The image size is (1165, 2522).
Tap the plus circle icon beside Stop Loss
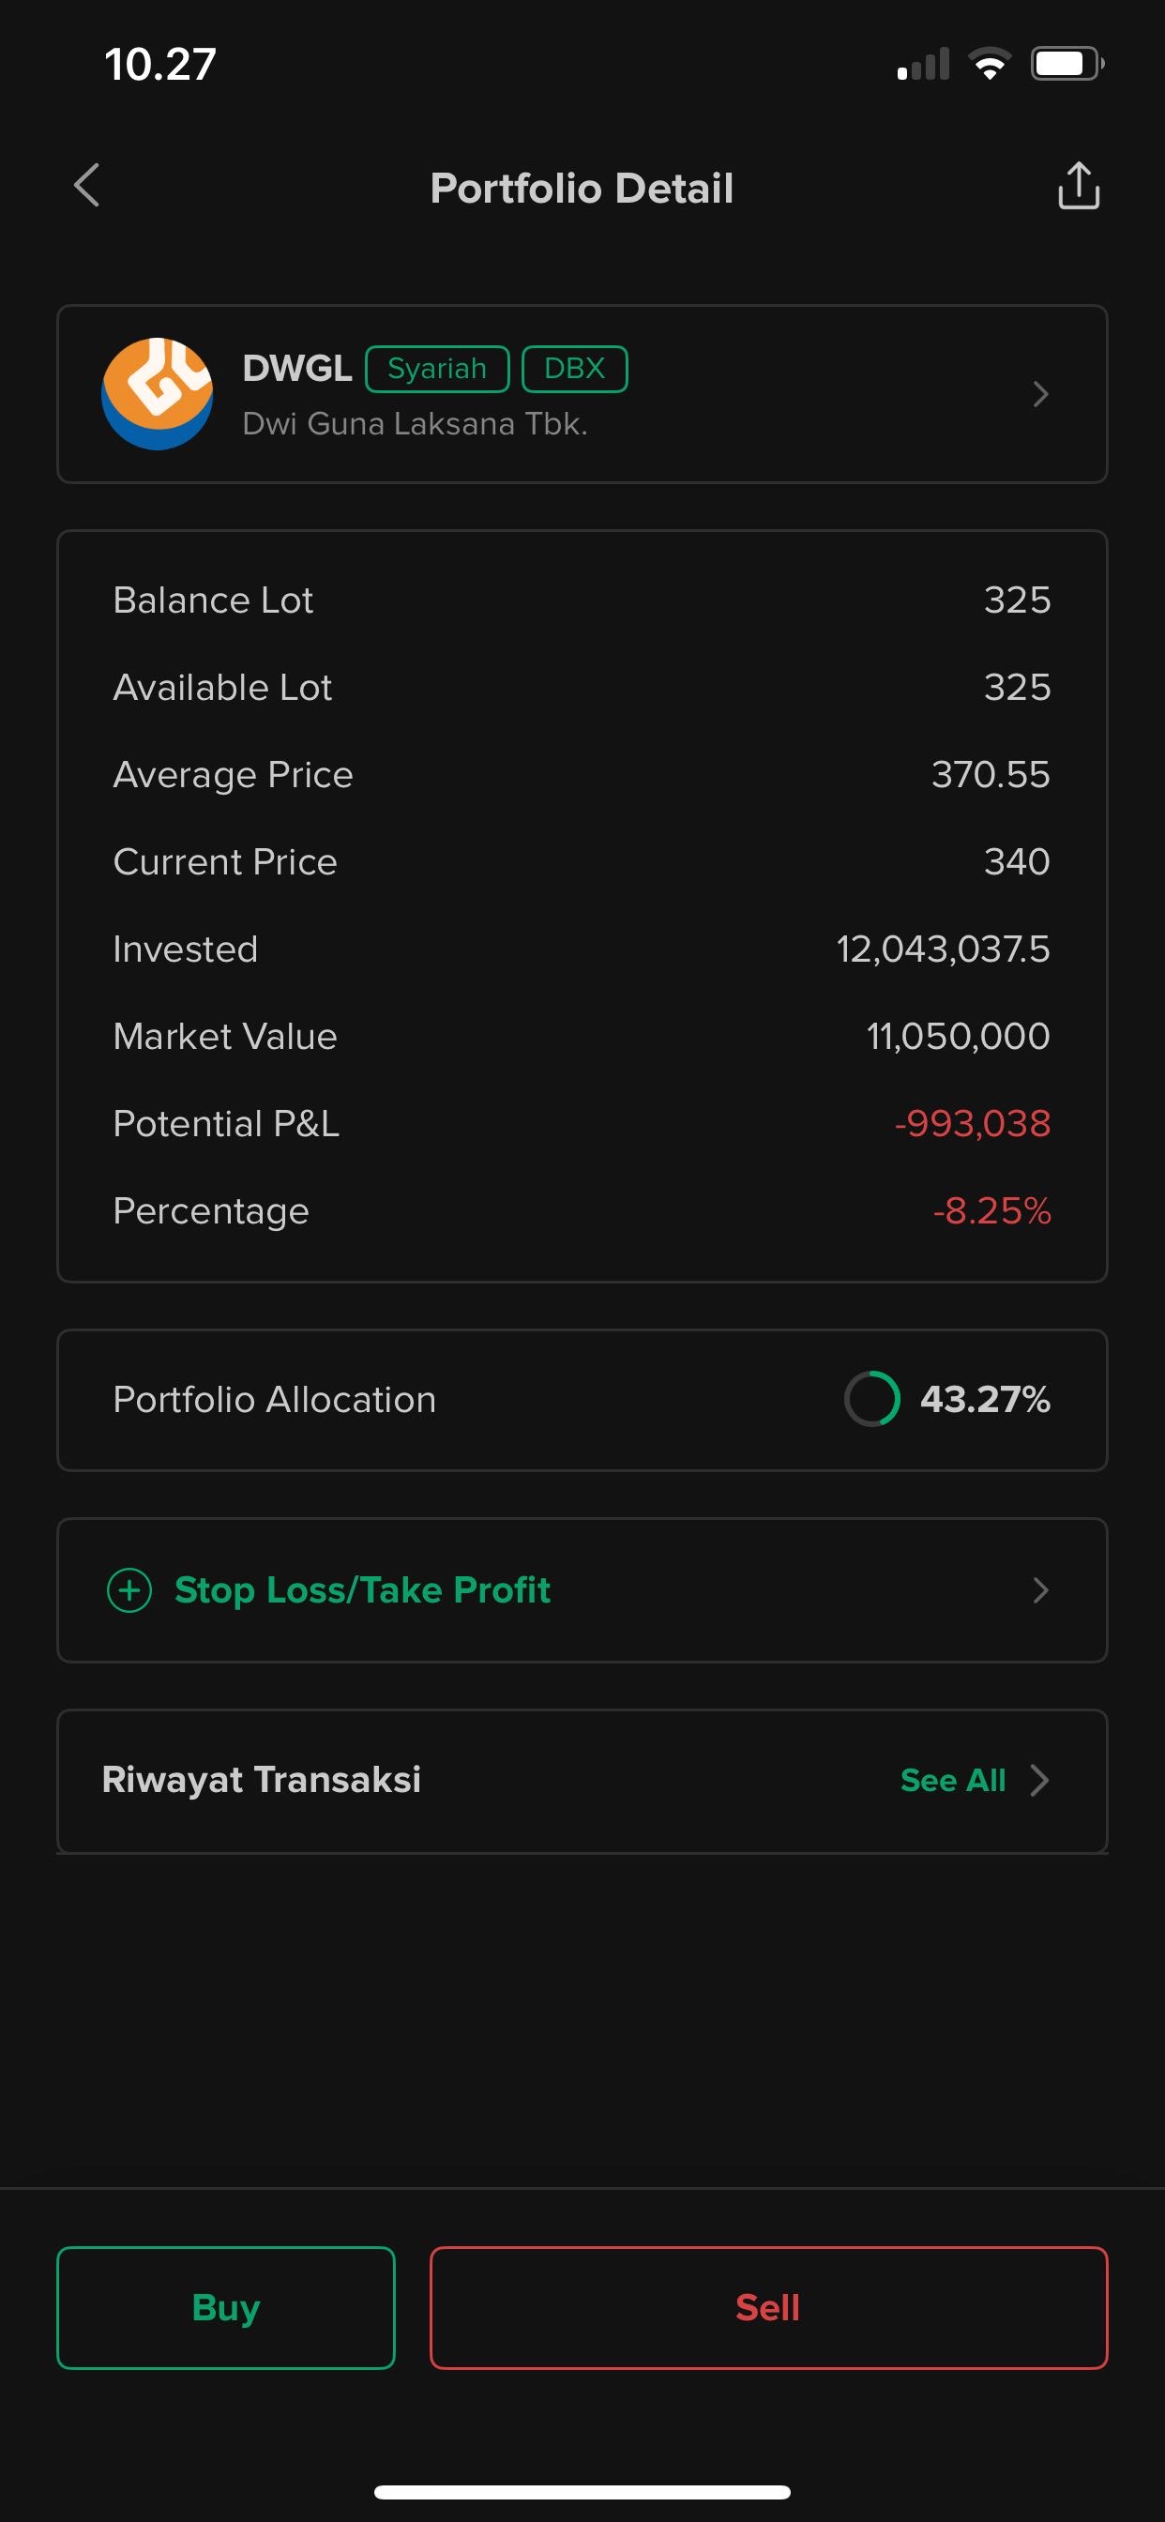click(x=129, y=1590)
